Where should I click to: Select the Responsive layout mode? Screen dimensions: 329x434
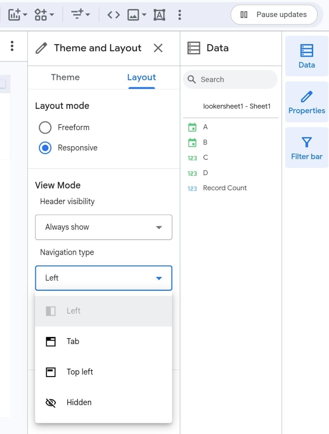click(45, 148)
